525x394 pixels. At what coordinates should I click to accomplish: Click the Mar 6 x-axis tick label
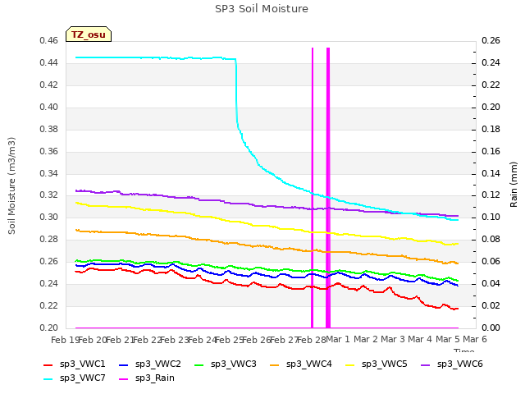(x=474, y=339)
